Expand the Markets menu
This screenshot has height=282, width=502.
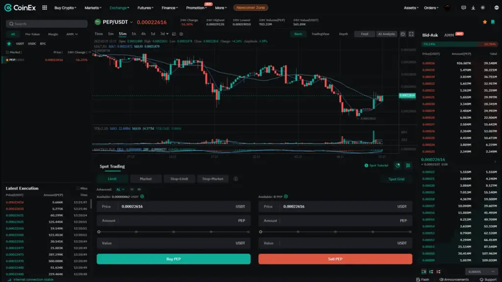pyautogui.click(x=93, y=8)
